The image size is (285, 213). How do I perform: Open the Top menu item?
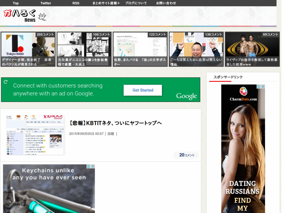point(16,3)
